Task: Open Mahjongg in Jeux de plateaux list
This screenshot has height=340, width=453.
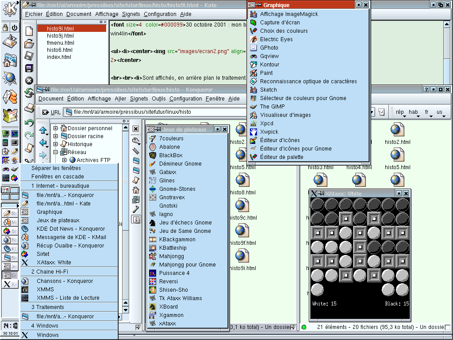Action: (x=173, y=256)
